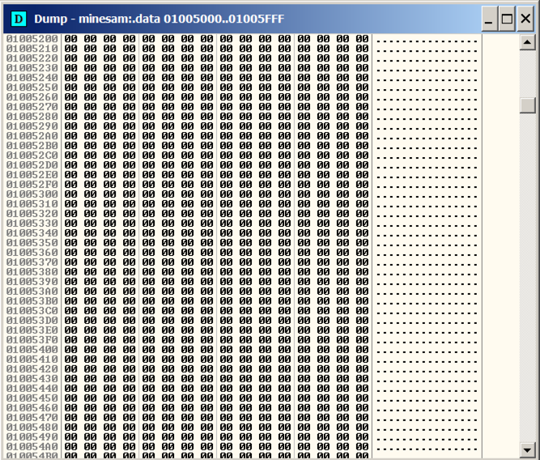Maximize the Dump window

507,19
